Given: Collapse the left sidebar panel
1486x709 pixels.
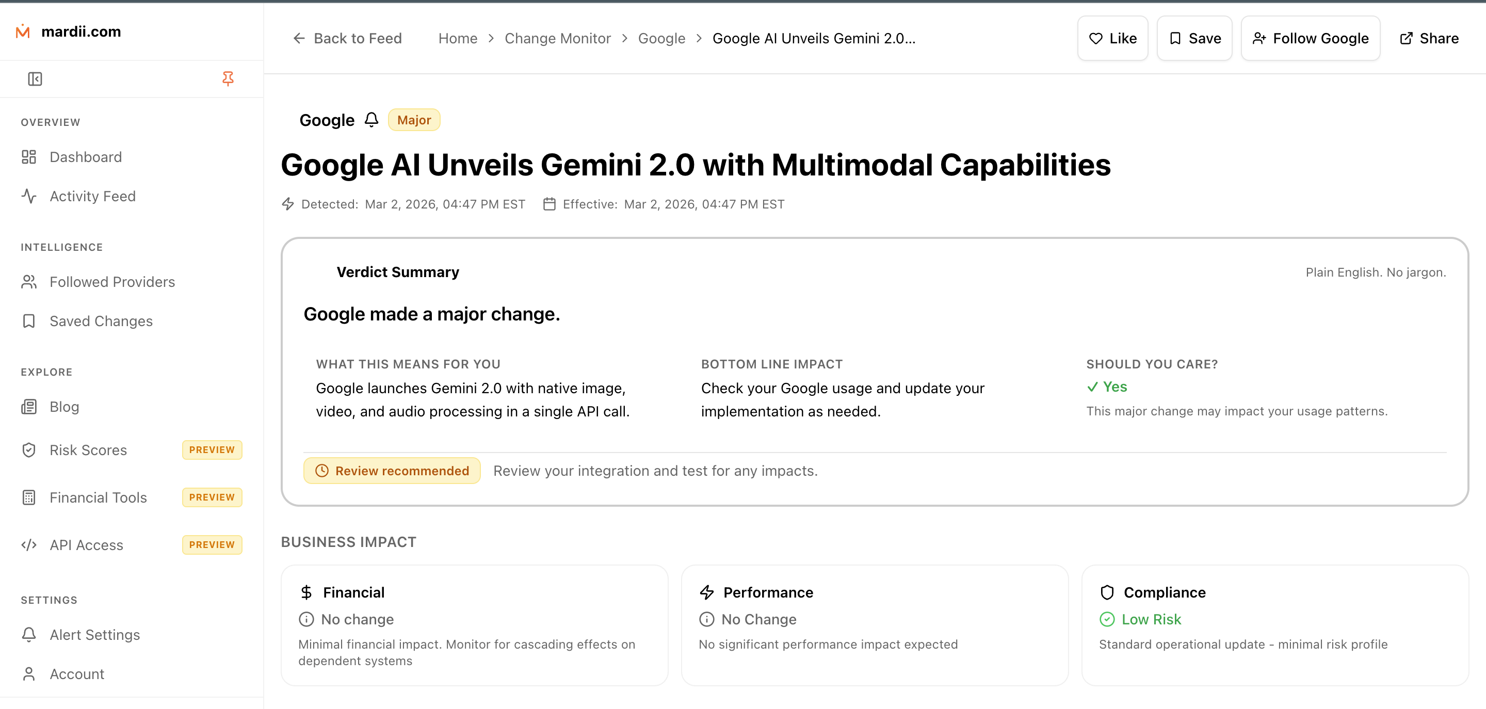Looking at the screenshot, I should tap(35, 78).
